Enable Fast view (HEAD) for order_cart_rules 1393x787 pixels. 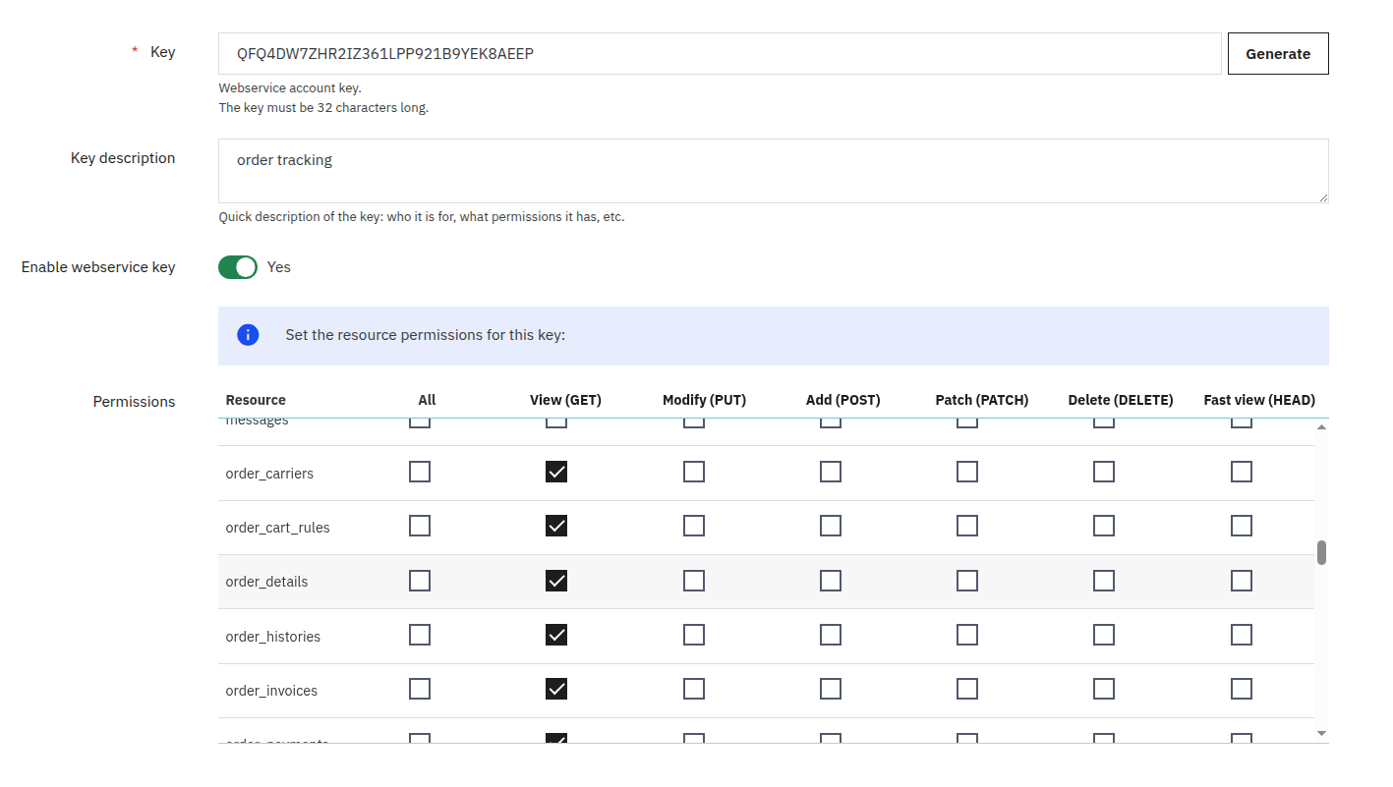[x=1242, y=527]
